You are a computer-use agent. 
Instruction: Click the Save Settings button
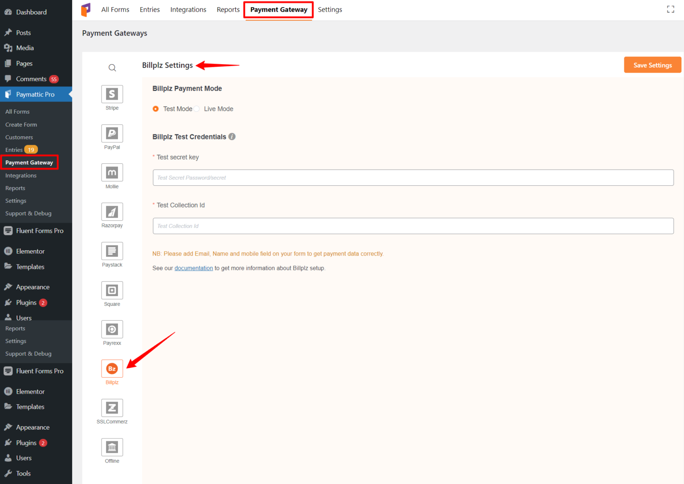point(652,65)
